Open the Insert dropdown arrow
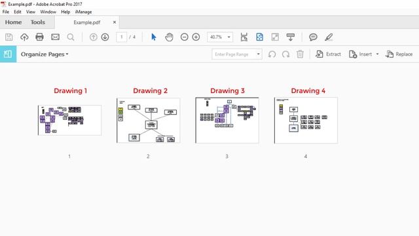 pos(377,54)
